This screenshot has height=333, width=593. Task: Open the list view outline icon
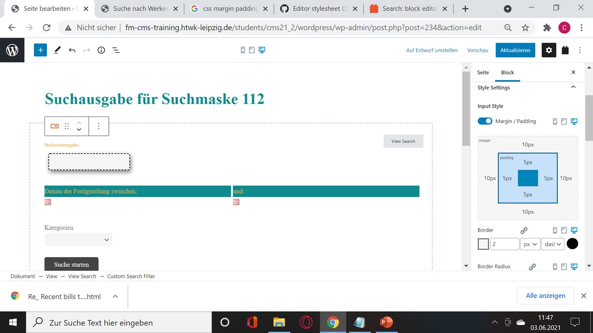[116, 50]
